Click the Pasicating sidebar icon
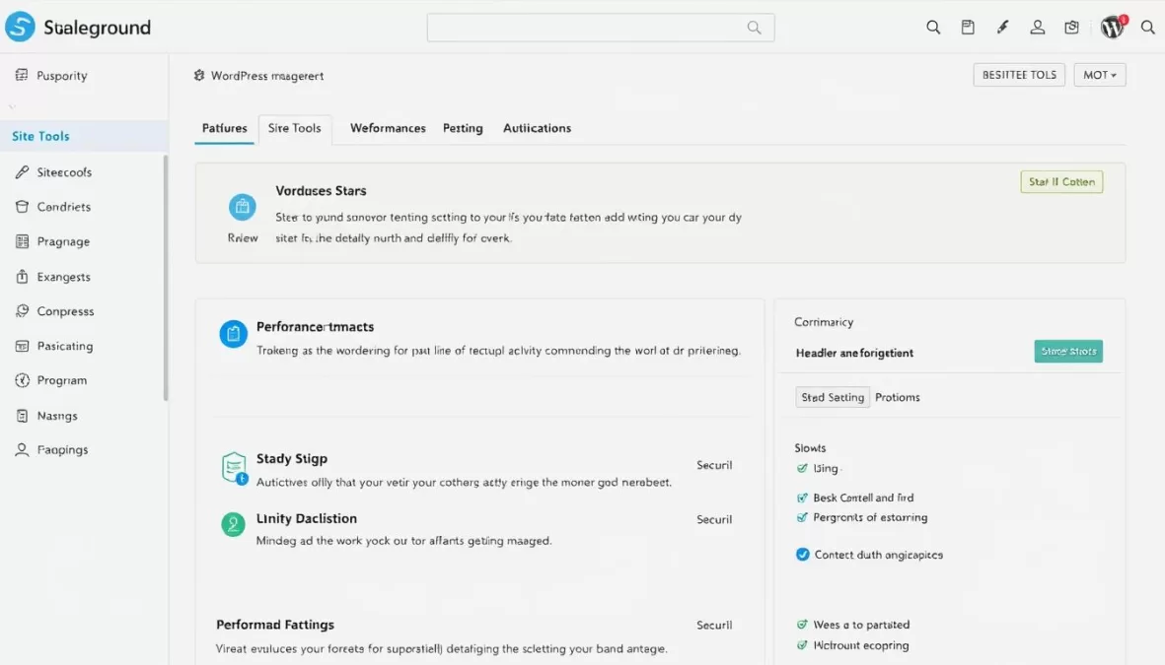Screen dimensions: 1165x665 point(22,346)
